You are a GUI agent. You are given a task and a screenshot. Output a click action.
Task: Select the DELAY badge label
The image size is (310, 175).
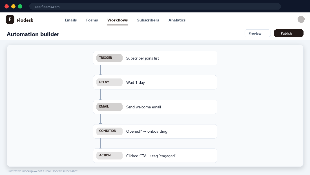pyautogui.click(x=109, y=82)
